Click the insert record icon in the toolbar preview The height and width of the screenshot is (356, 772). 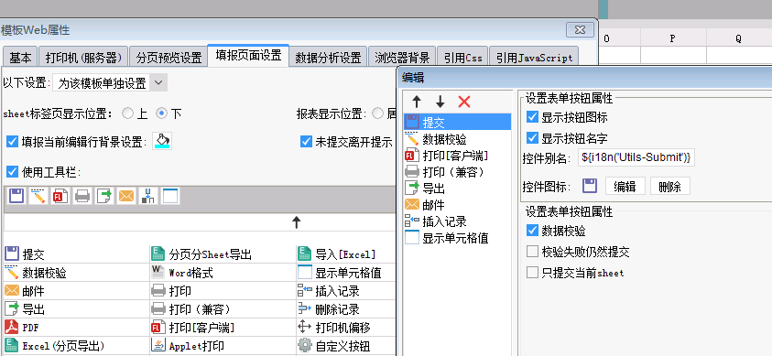148,196
